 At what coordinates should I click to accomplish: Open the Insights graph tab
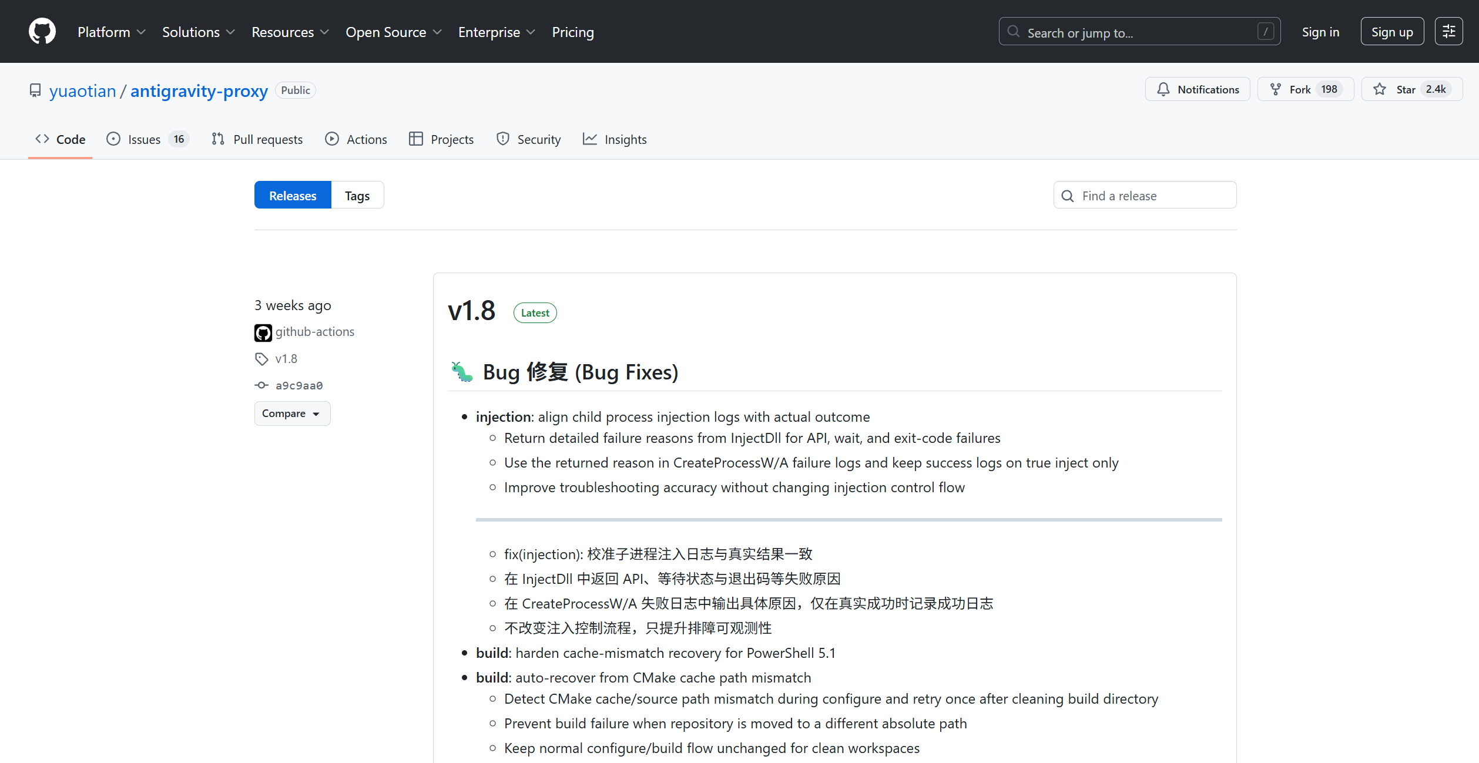614,139
